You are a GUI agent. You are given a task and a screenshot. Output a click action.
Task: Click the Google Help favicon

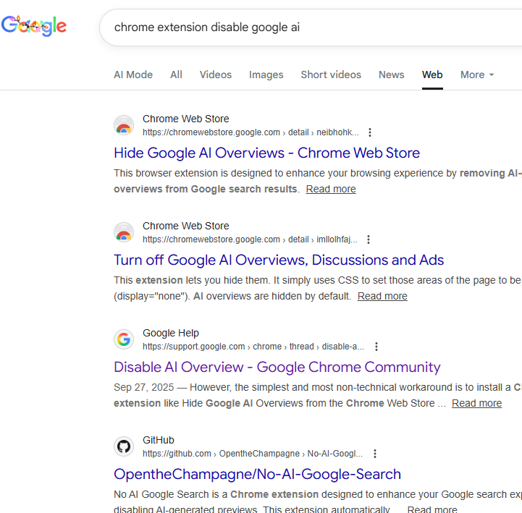(124, 339)
